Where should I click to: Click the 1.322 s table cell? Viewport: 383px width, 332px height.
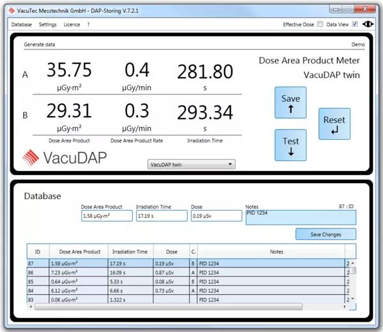[131, 299]
